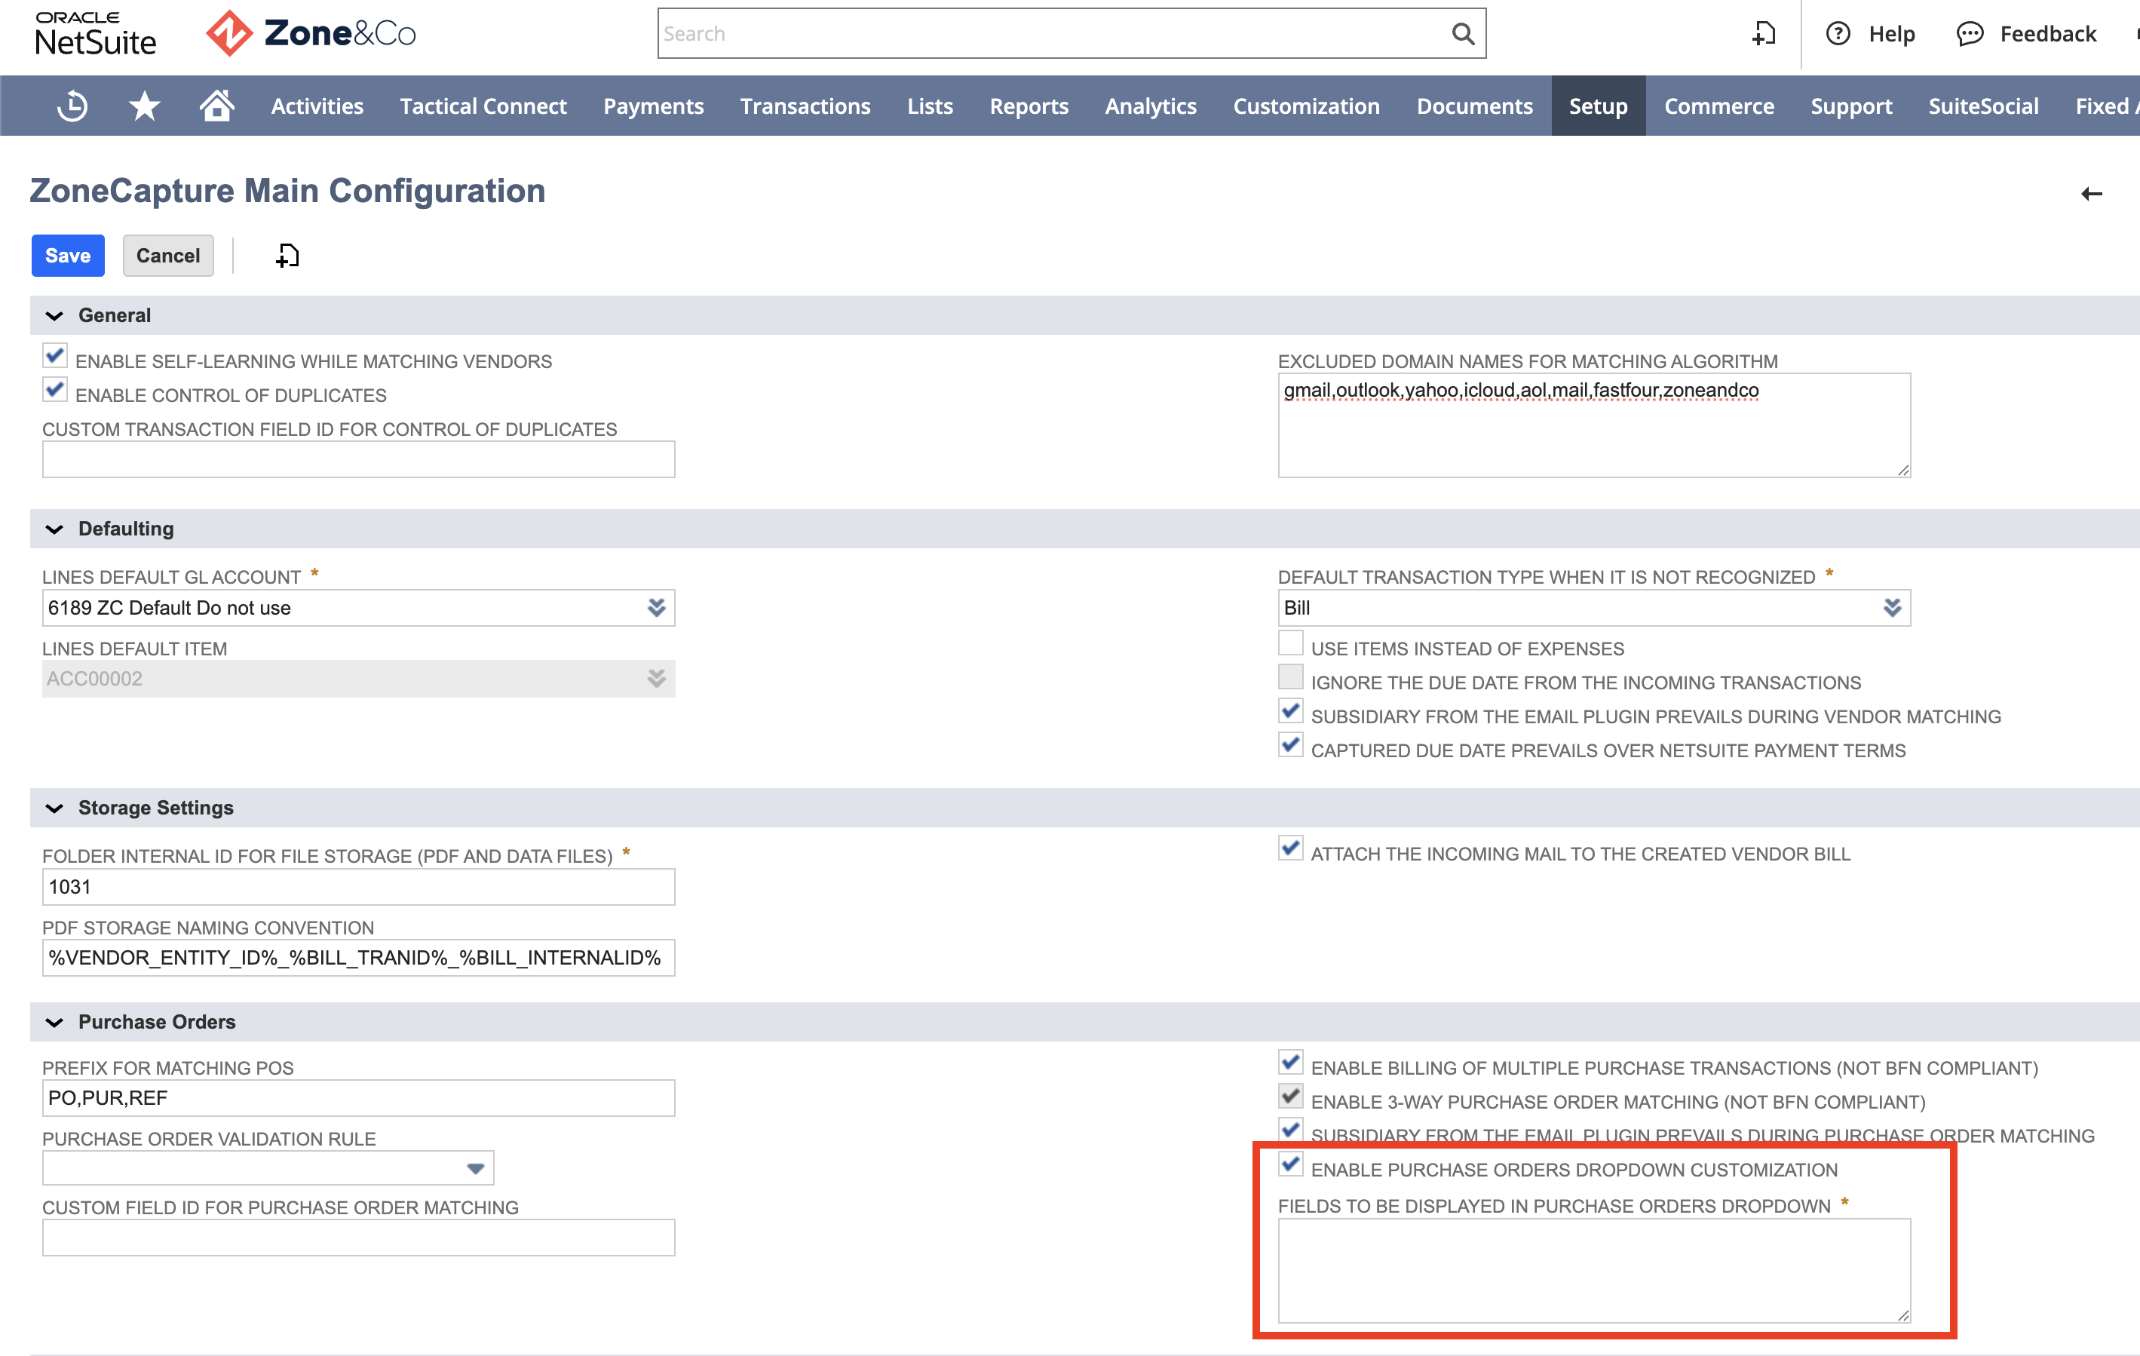Screen dimensions: 2140x1356
Task: Click the Feedback link
Action: 2047,34
